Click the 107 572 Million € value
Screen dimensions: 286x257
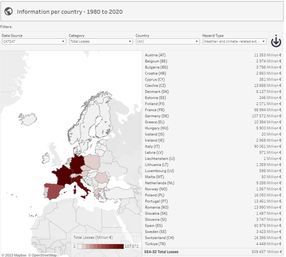pyautogui.click(x=267, y=116)
